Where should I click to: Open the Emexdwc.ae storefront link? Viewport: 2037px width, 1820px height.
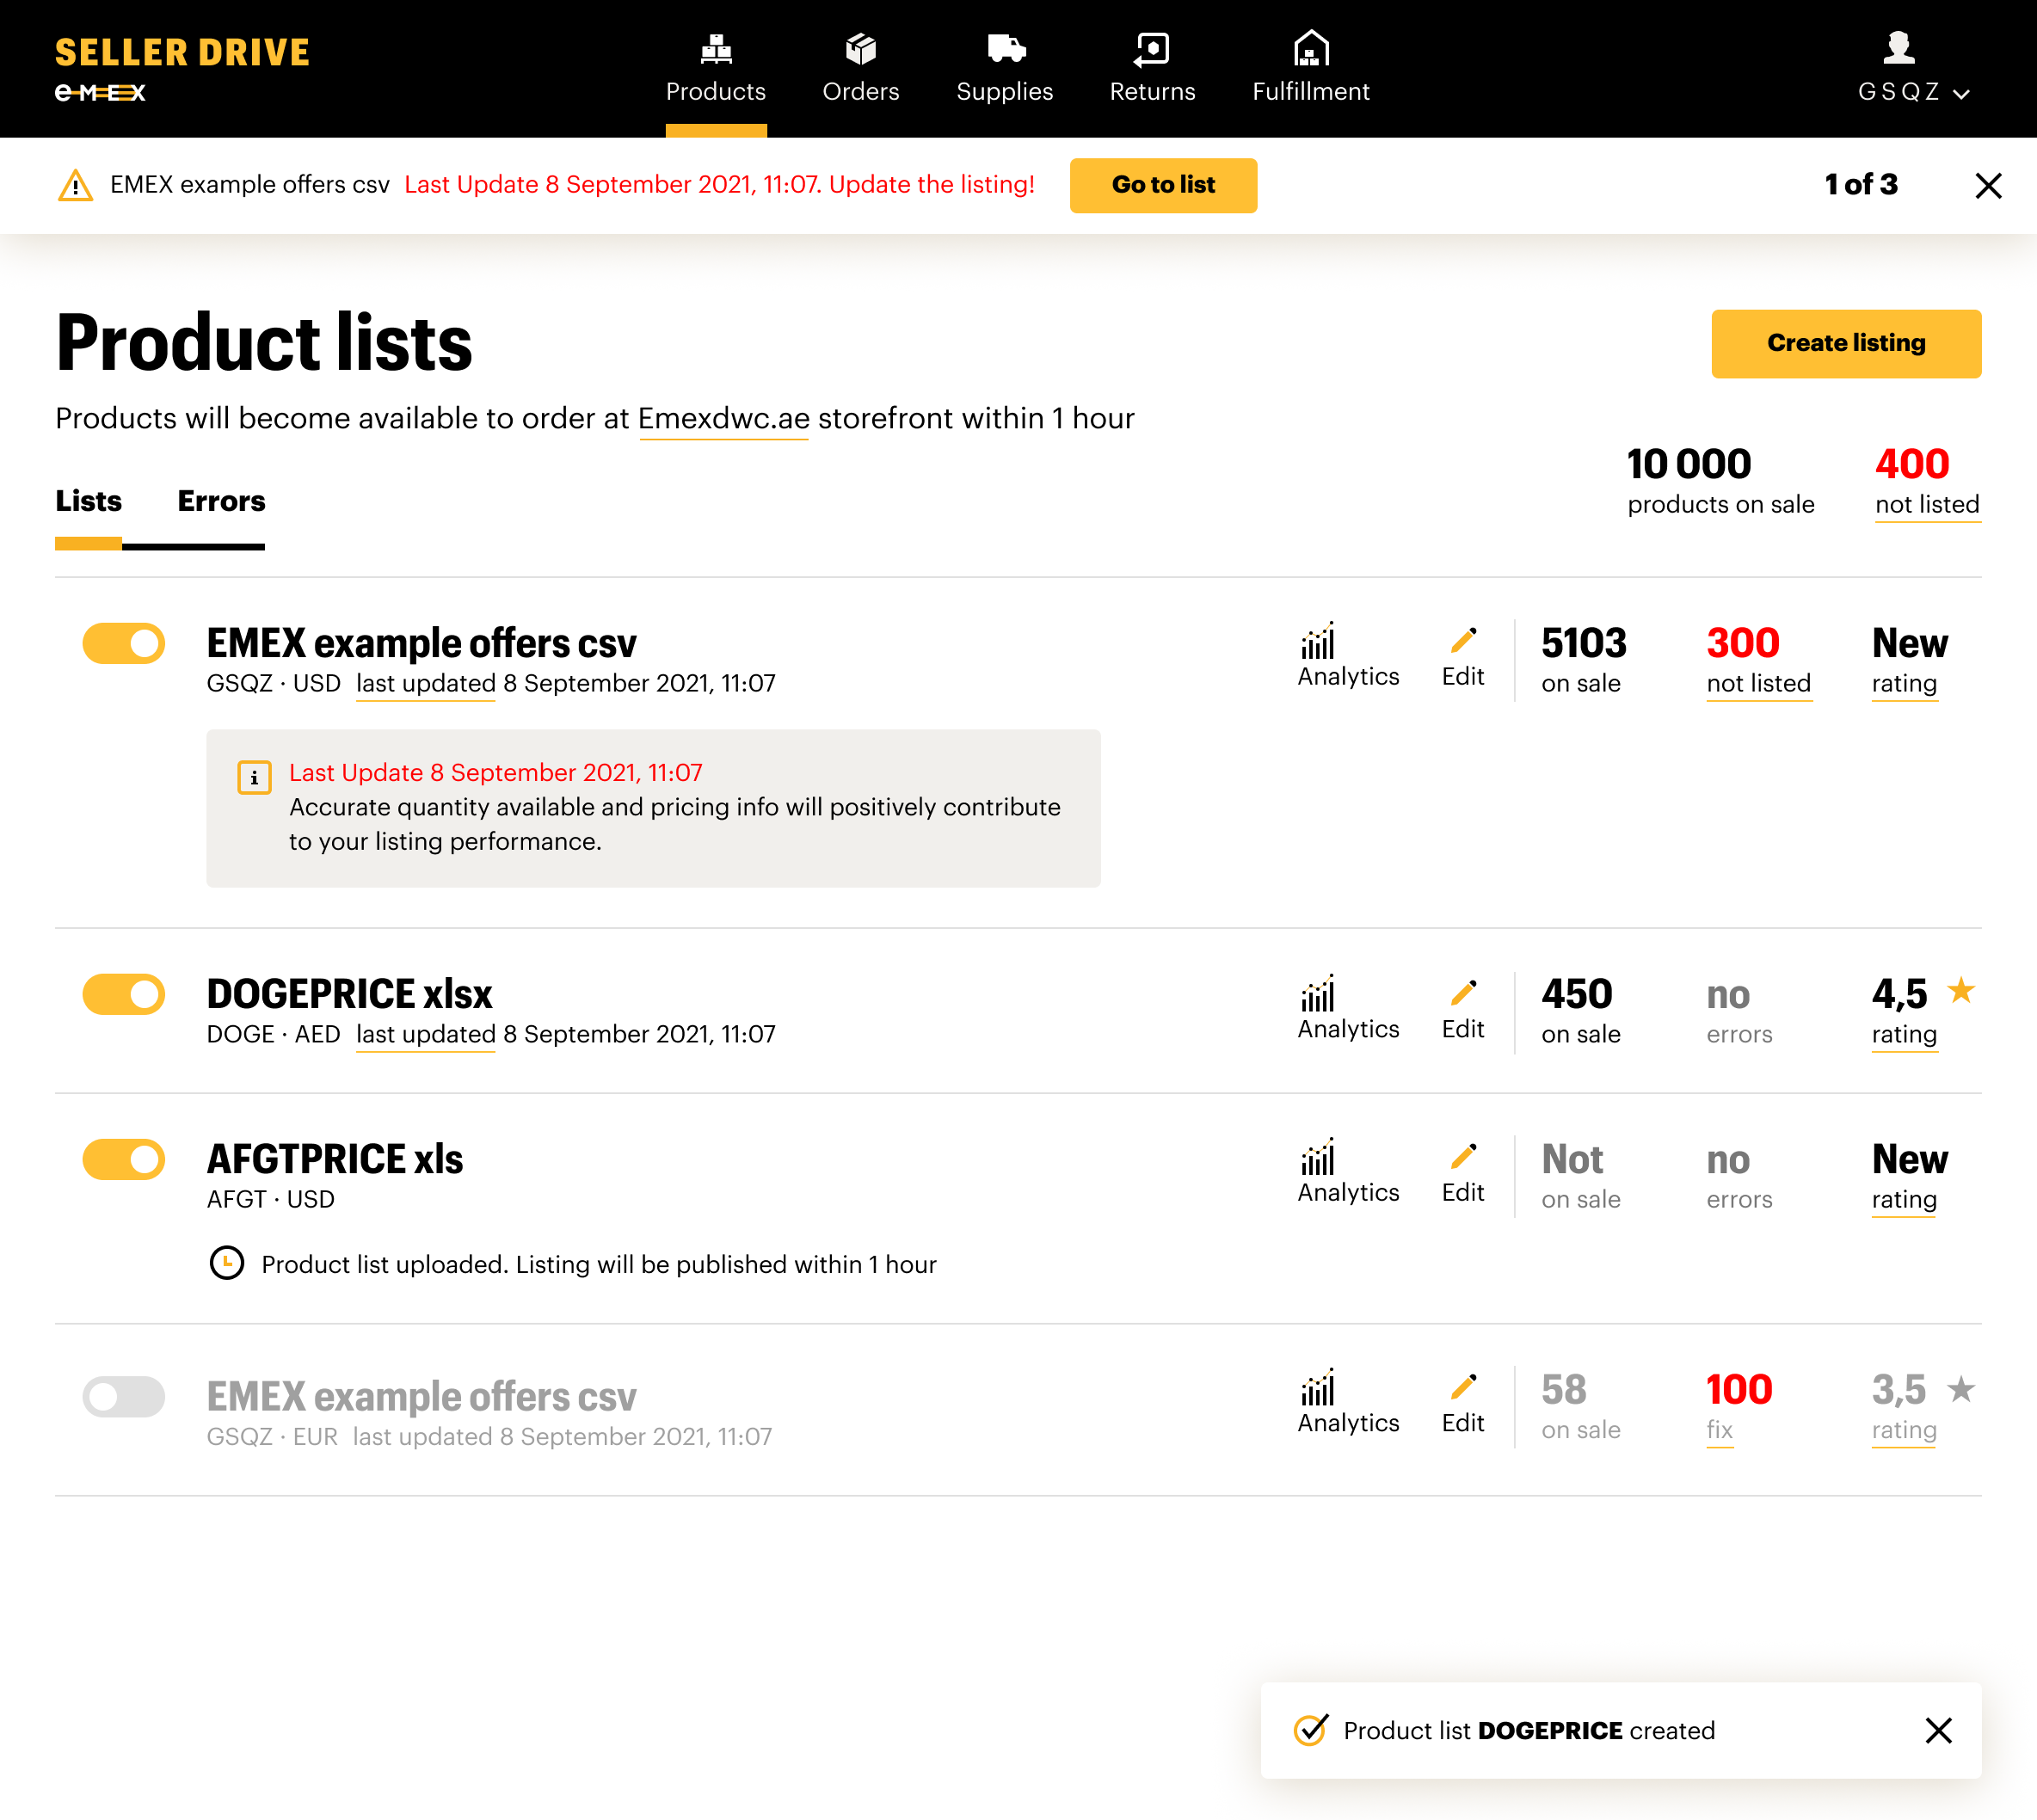click(x=723, y=419)
